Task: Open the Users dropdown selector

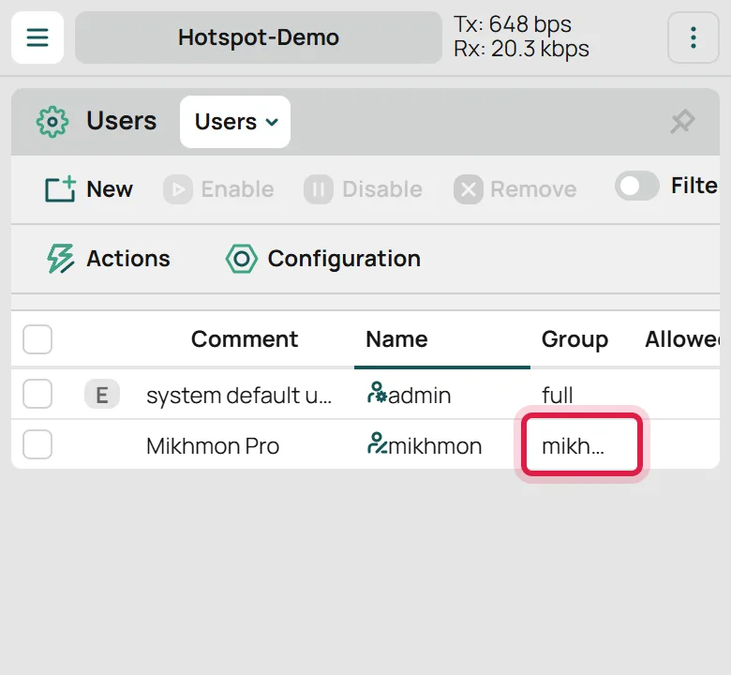Action: 235,122
